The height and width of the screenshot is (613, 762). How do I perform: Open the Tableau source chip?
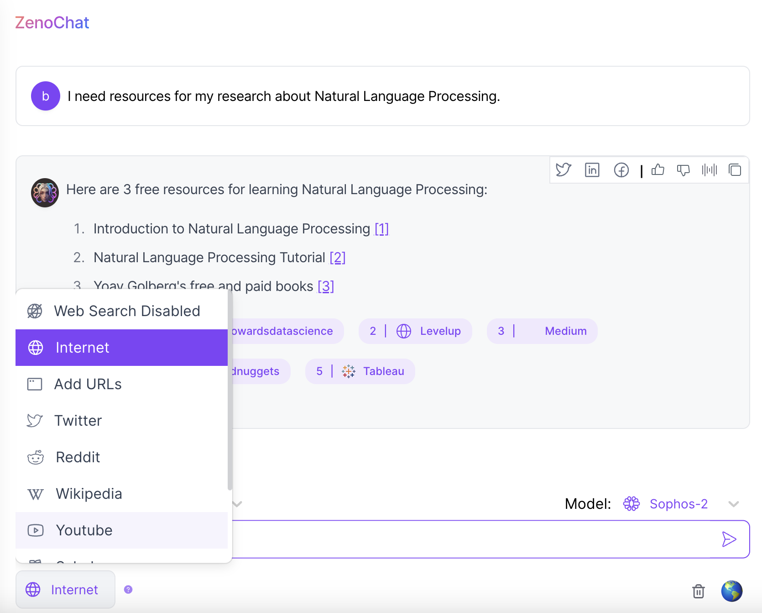pos(360,371)
